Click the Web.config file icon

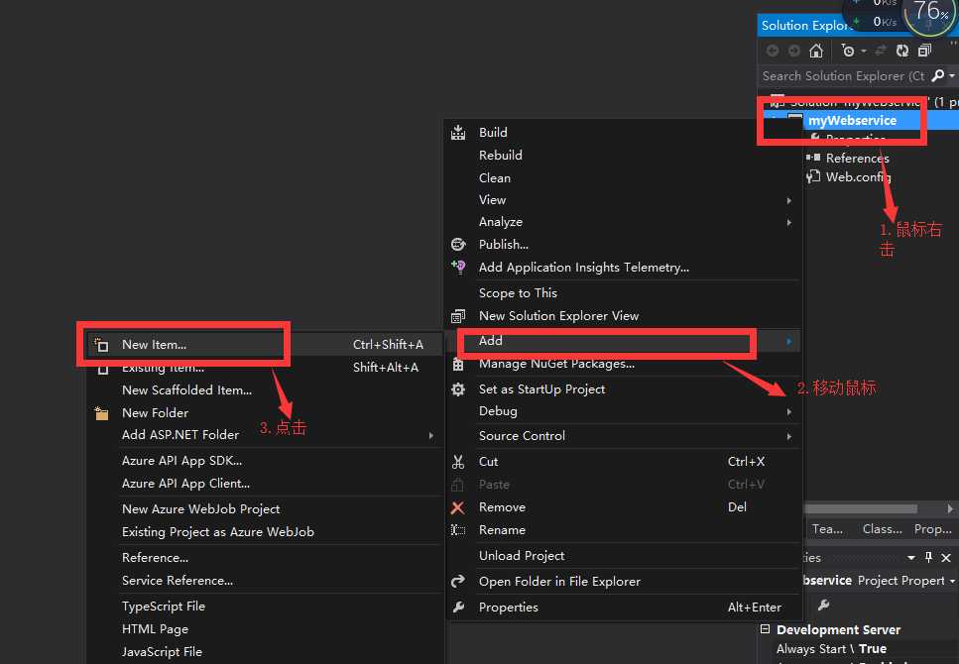(x=813, y=176)
